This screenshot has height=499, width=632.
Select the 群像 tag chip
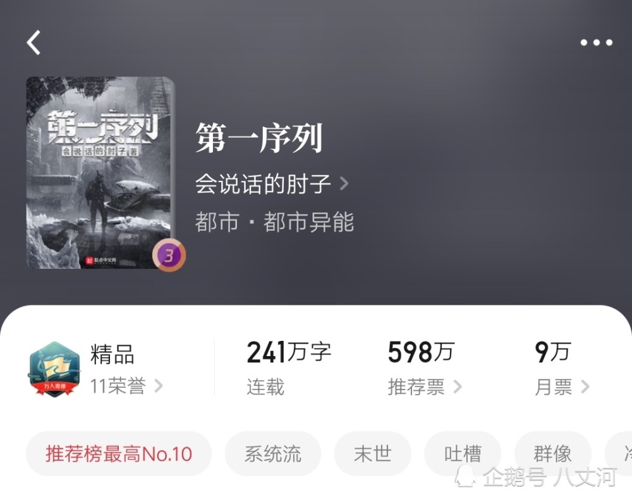click(x=552, y=454)
